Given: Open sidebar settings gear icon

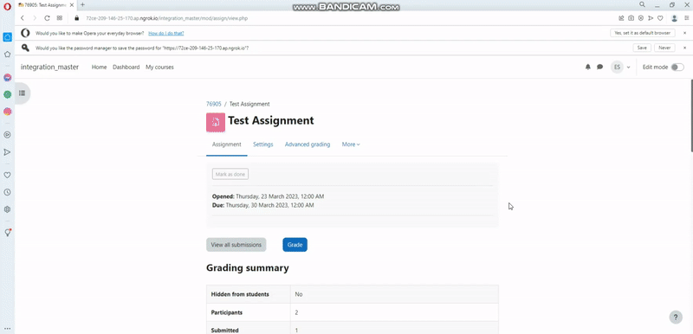Looking at the screenshot, I should point(7,209).
